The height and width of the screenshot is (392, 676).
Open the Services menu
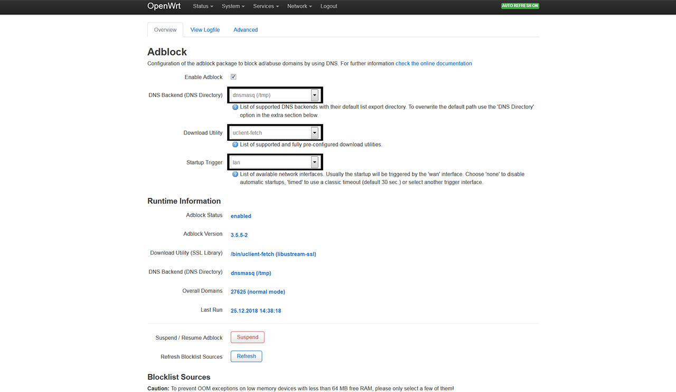266,6
